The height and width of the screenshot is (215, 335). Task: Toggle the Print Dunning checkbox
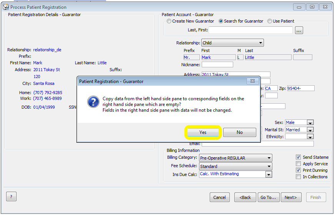click(x=298, y=170)
